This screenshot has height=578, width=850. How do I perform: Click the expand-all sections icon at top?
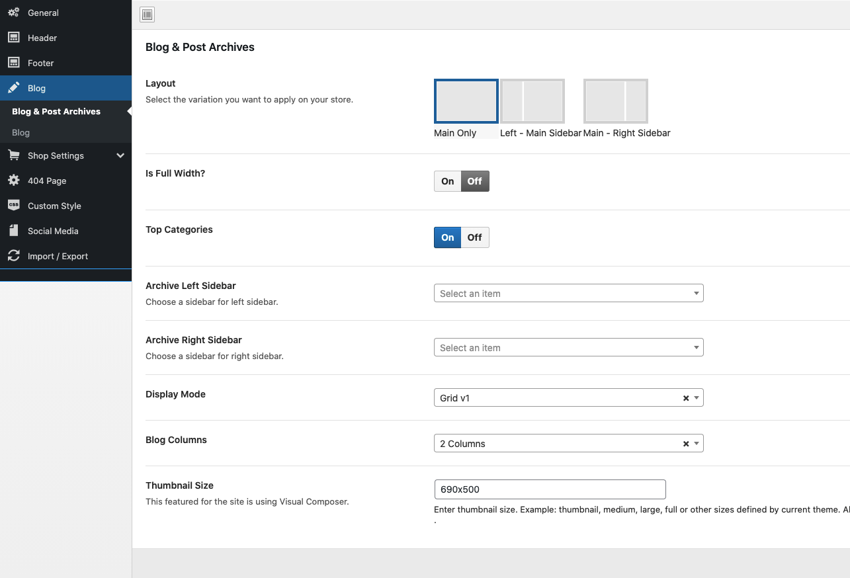147,15
